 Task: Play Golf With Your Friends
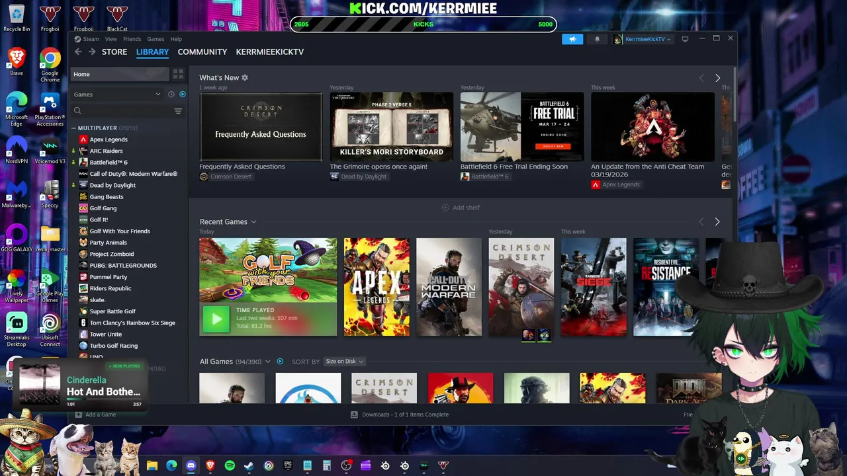pos(216,319)
